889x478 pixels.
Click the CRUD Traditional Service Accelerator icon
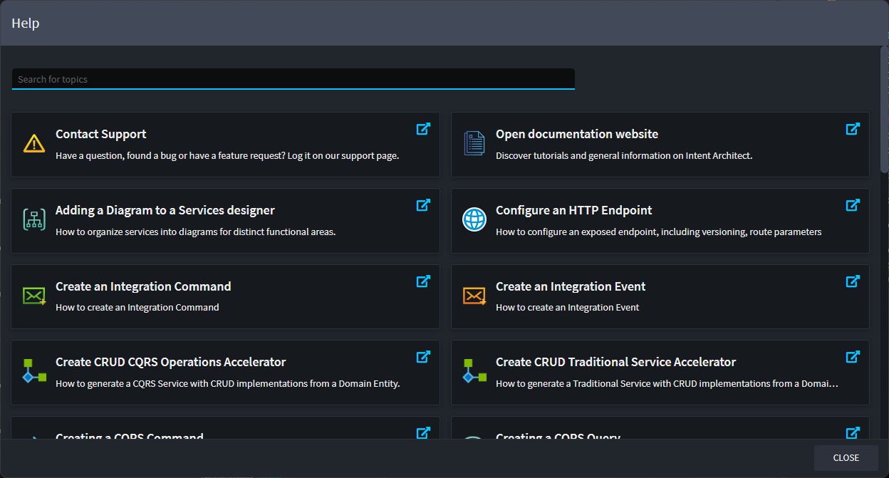(474, 371)
